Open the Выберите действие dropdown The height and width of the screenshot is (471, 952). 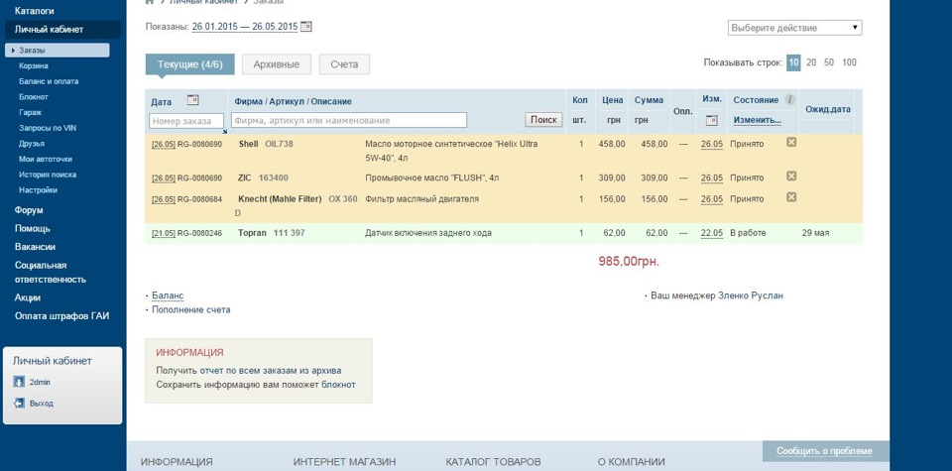pos(794,28)
